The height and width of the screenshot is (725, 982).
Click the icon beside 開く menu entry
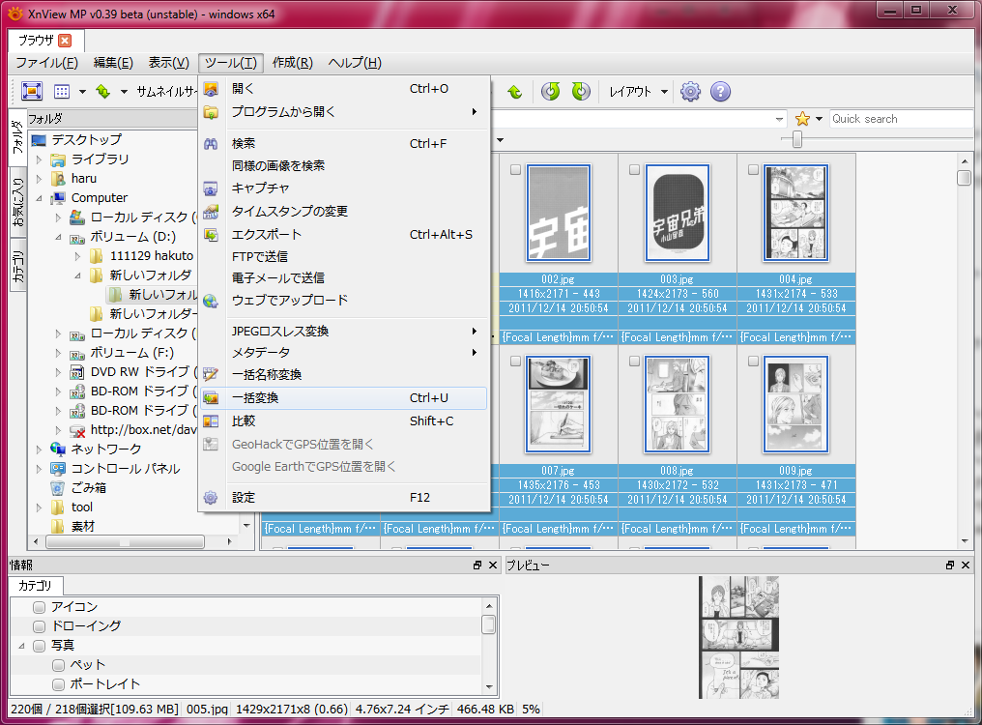point(211,89)
